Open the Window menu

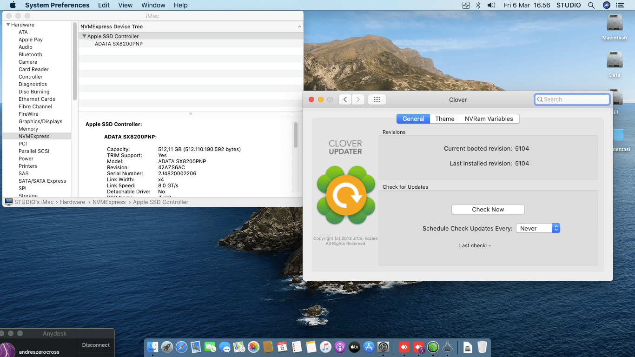(153, 5)
